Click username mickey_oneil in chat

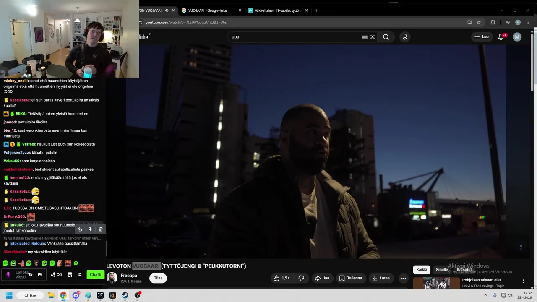pos(16,81)
